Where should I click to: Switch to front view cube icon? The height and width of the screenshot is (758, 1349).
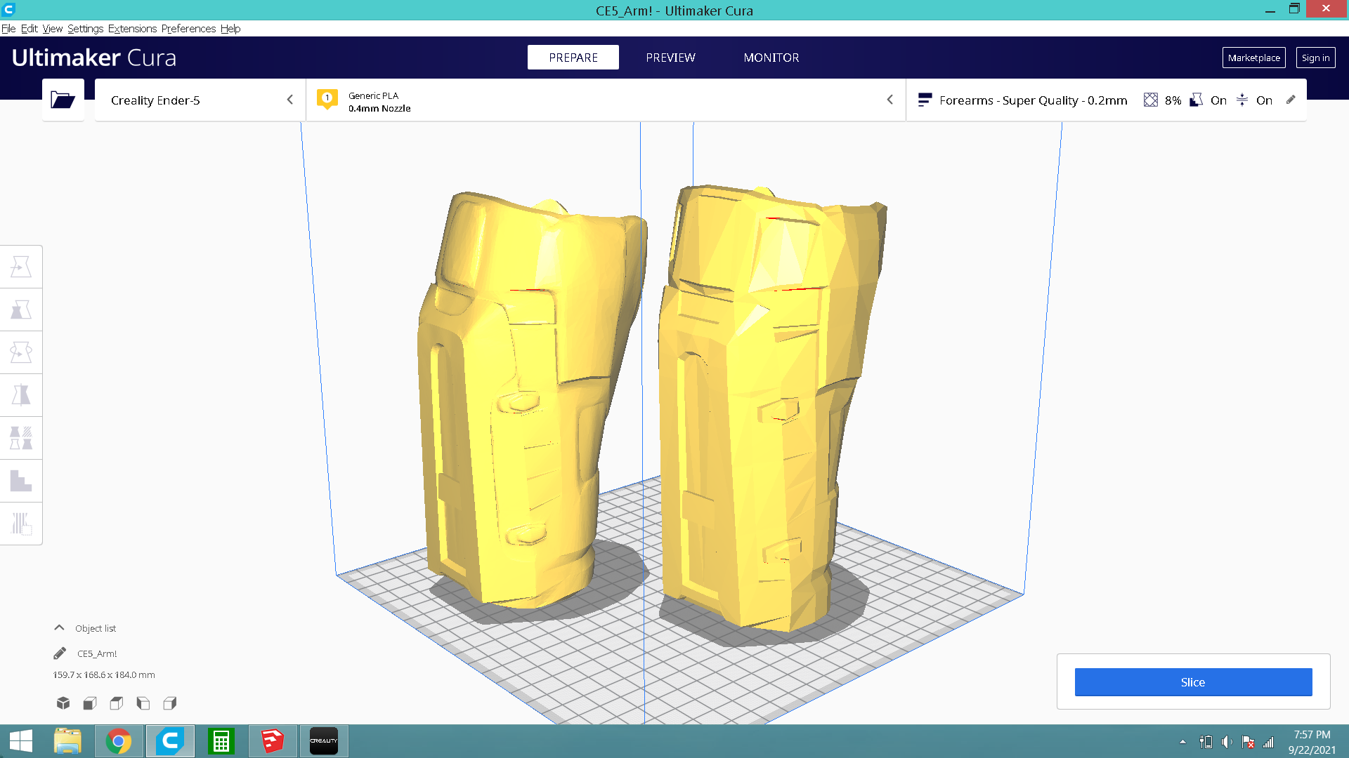(90, 703)
